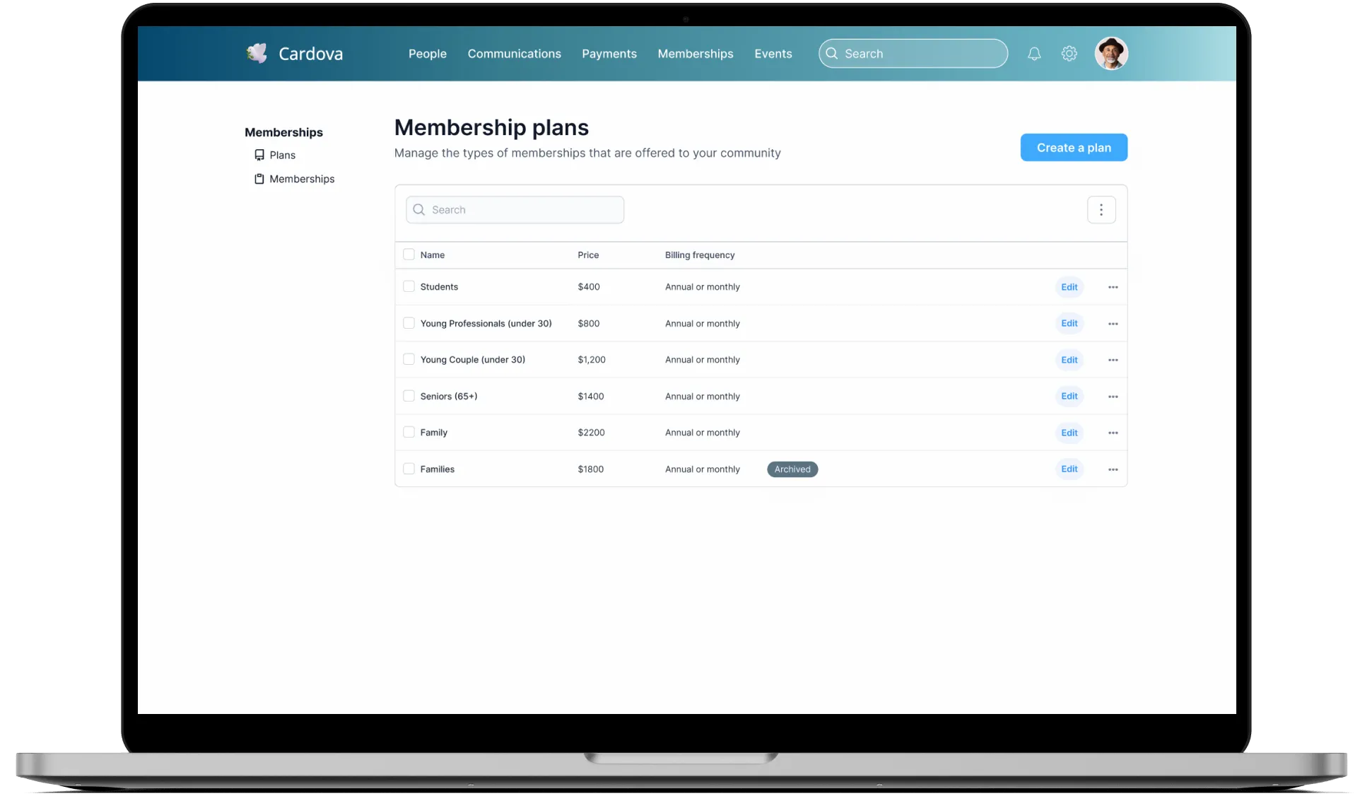Check the Young Professionals plan checkbox

pos(409,323)
